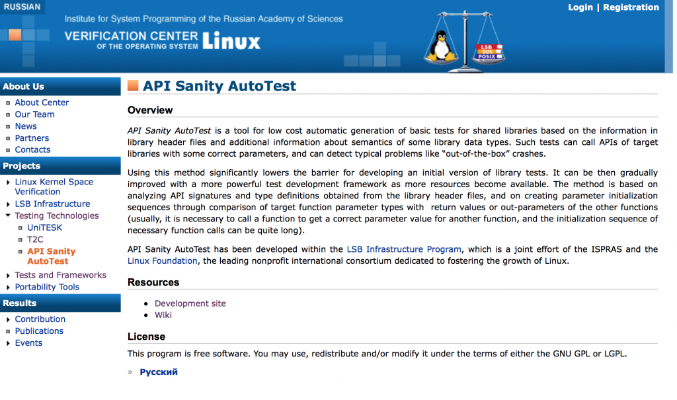Follow the LSB Infrastructure Program link
This screenshot has height=400, width=677.
tap(404, 249)
